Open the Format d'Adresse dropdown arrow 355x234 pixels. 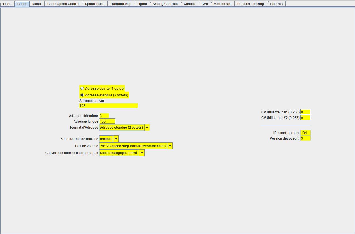pos(147,128)
